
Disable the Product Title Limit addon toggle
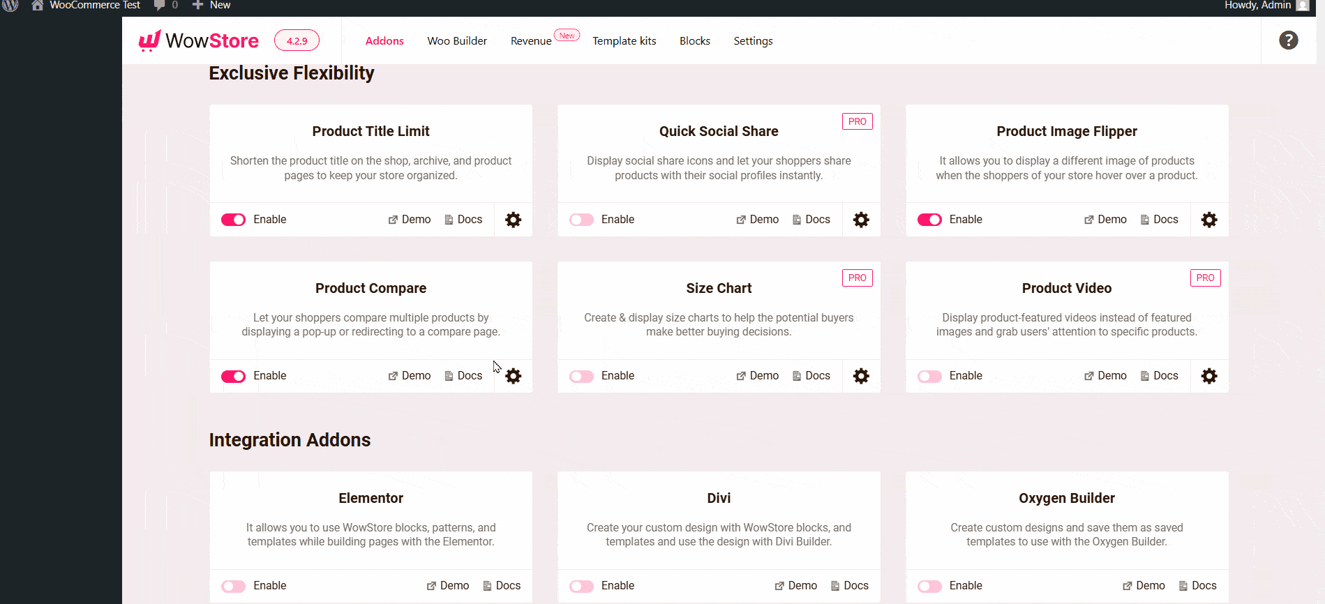point(233,220)
